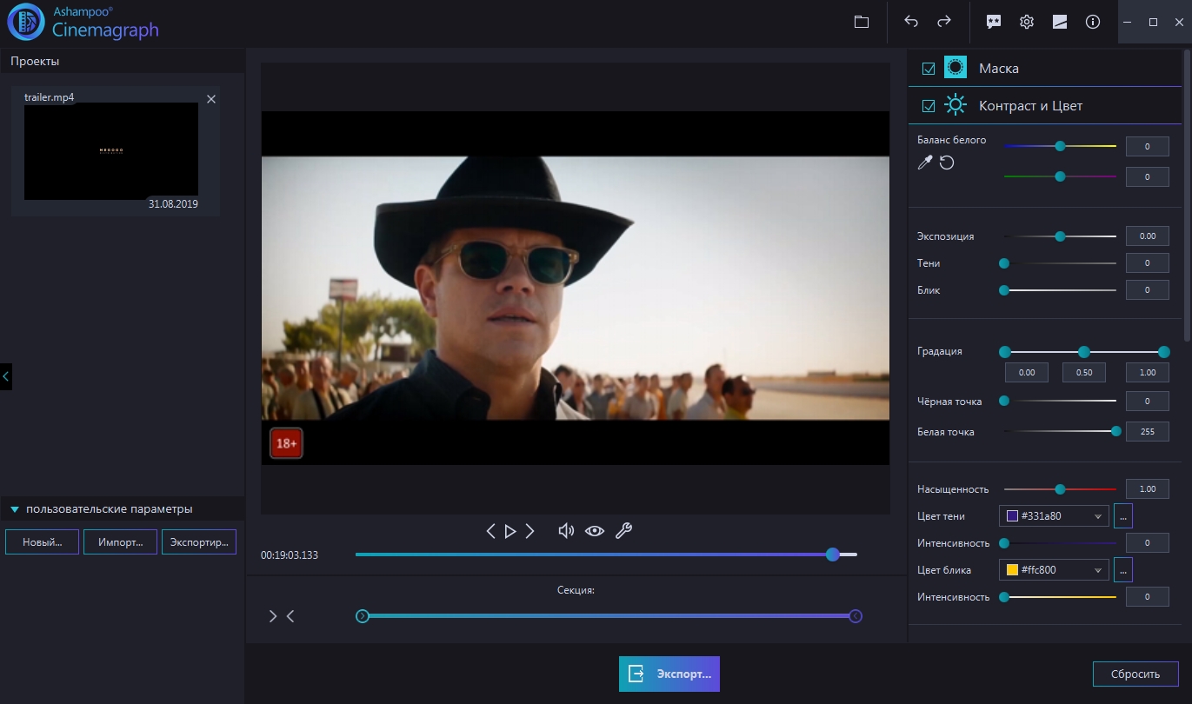1192x704 pixels.
Task: Open settings gear icon
Action: coord(1027,22)
